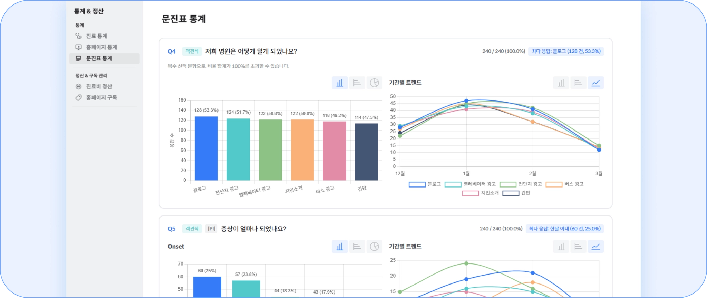707x298 pixels.
Task: Click the 12월 axis label in Q4 trend
Action: pyautogui.click(x=400, y=173)
